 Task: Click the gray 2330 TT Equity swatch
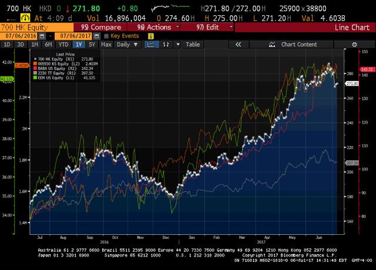[x=35, y=73]
